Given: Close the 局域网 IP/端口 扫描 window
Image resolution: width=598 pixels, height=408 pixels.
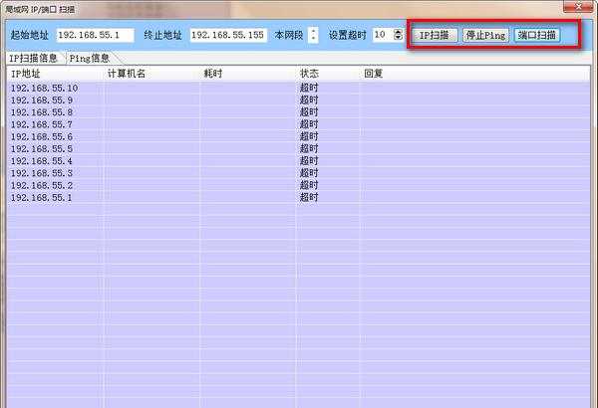Looking at the screenshot, I should 578,6.
